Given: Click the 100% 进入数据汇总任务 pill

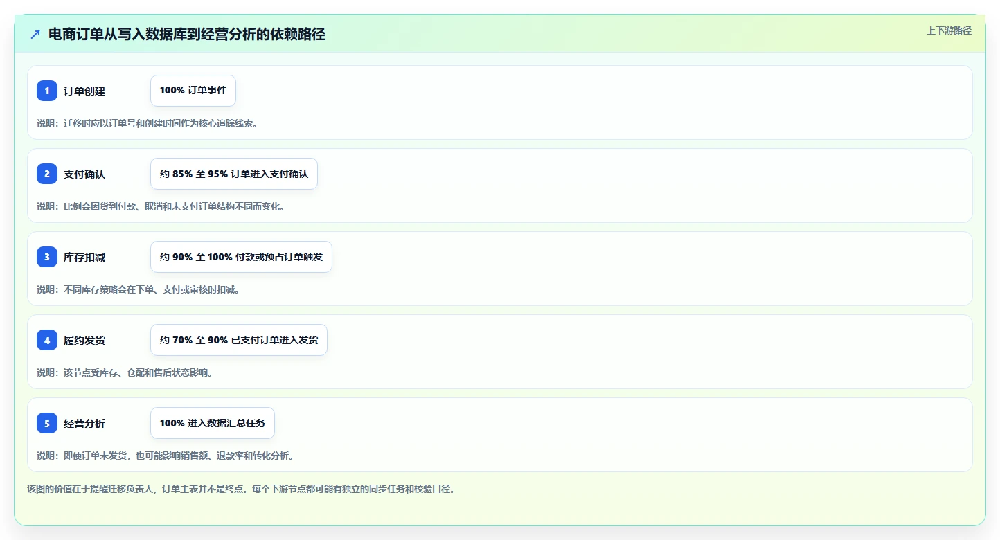Looking at the screenshot, I should point(213,423).
